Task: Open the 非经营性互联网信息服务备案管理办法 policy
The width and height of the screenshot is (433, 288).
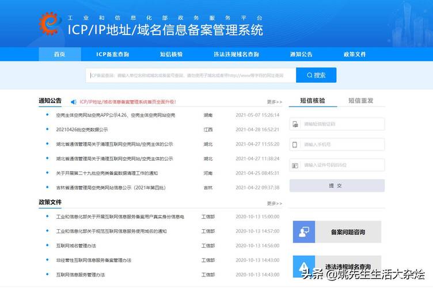Action: point(94,260)
